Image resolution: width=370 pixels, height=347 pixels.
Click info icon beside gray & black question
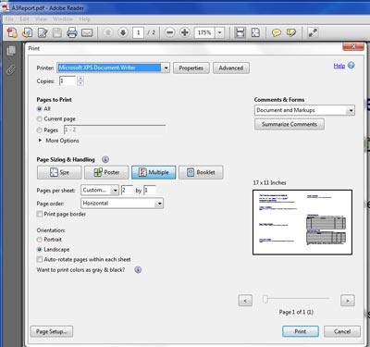coord(138,270)
